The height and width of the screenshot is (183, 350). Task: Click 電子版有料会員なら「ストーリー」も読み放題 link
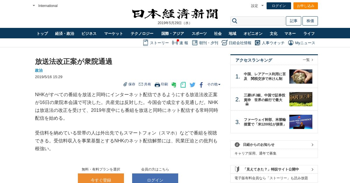tap(271, 178)
